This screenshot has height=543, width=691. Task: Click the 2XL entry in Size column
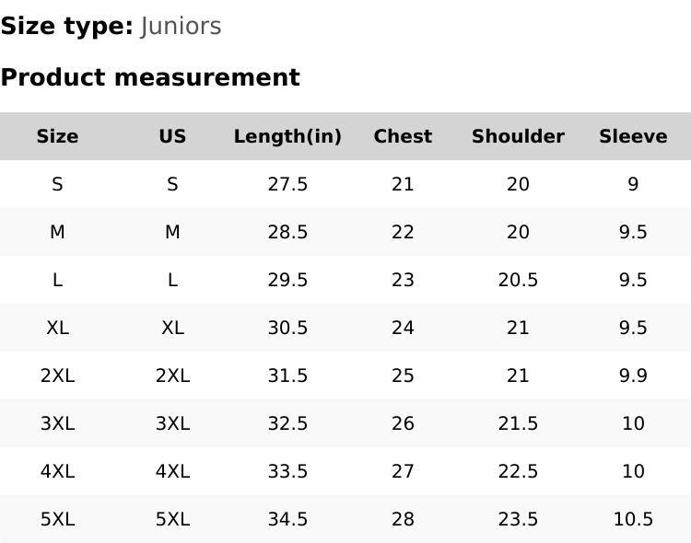tap(57, 375)
